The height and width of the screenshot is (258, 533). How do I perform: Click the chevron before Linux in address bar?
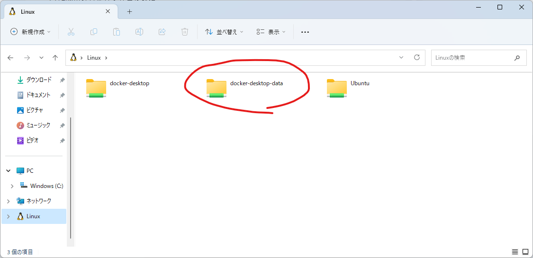pos(81,58)
